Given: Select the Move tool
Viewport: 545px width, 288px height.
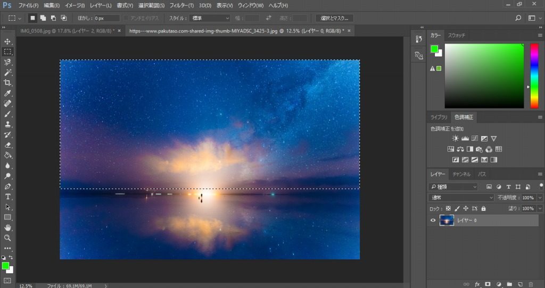Looking at the screenshot, I should click(x=7, y=41).
